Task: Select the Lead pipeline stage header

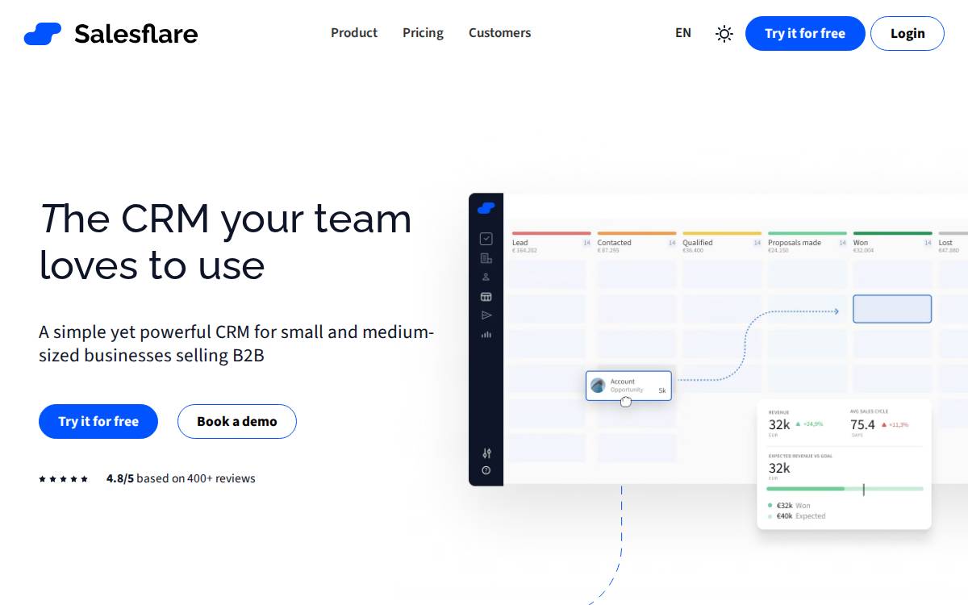Action: tap(520, 243)
